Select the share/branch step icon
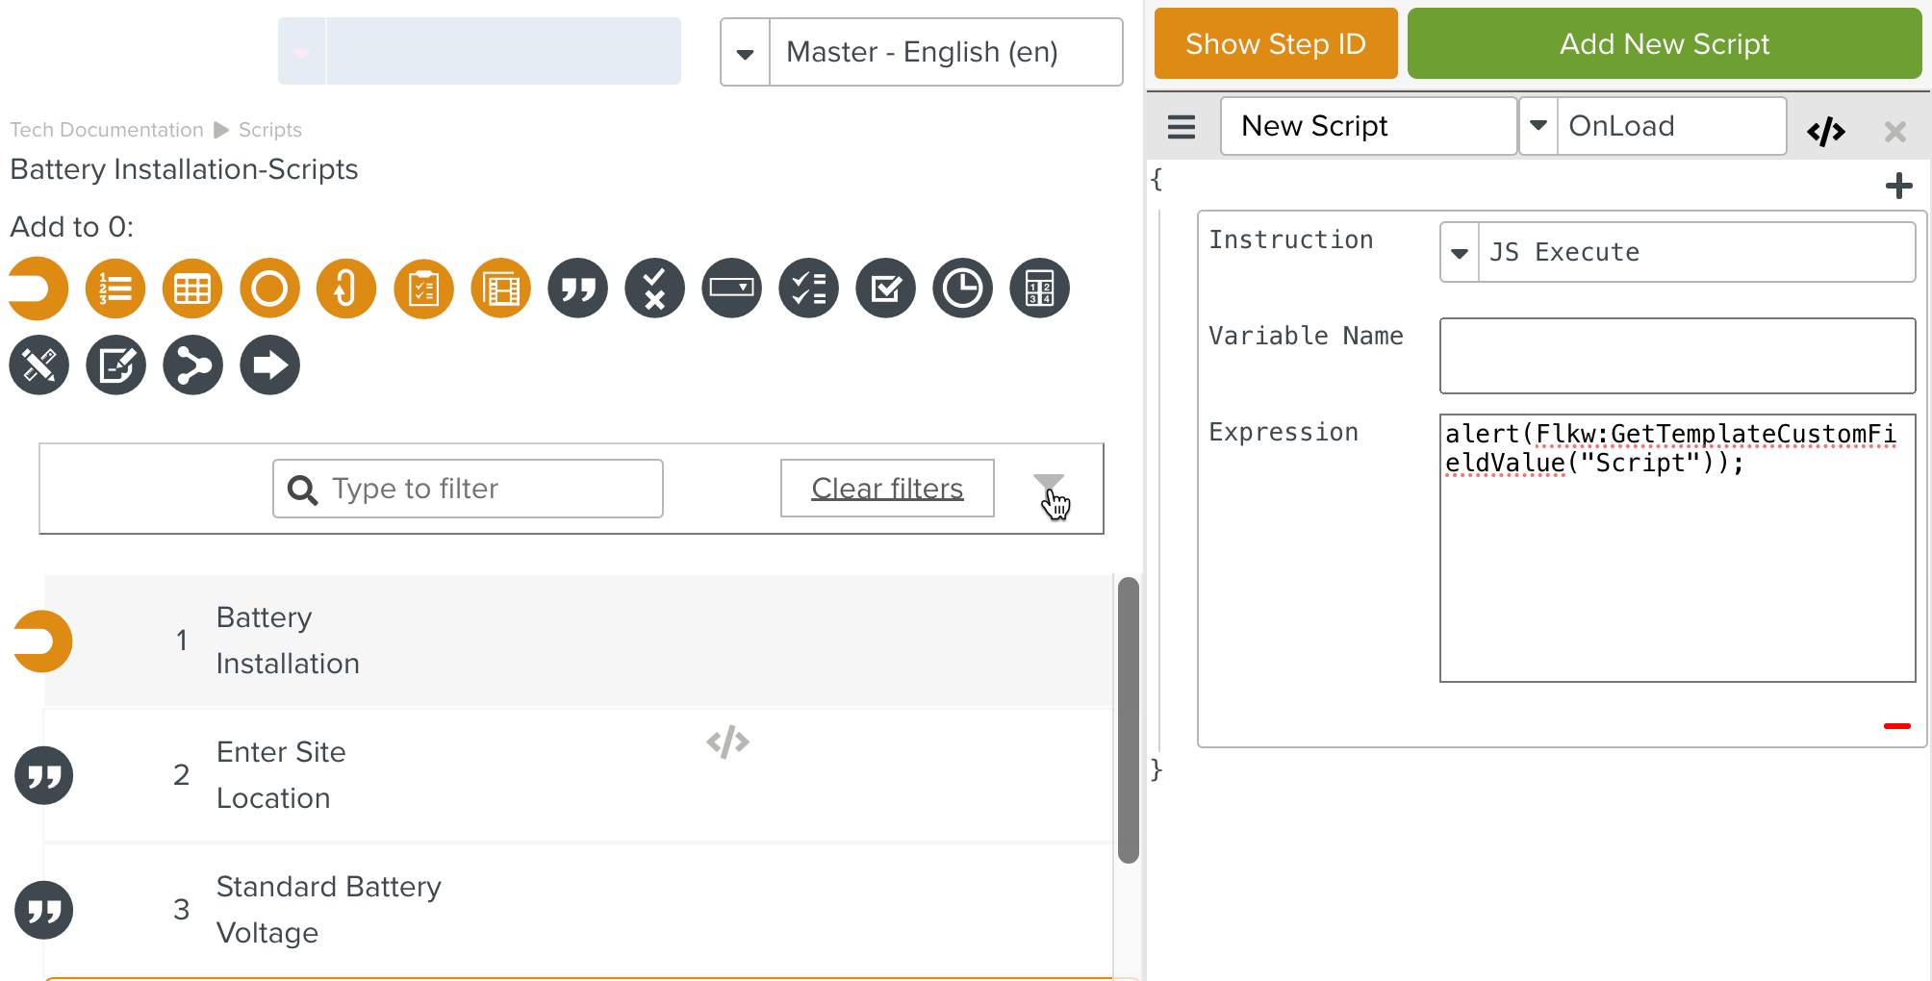This screenshot has width=1932, height=981. click(x=192, y=365)
